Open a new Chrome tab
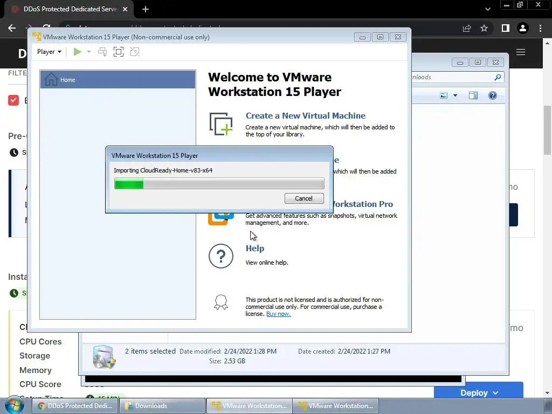The image size is (552, 414). 146,9
